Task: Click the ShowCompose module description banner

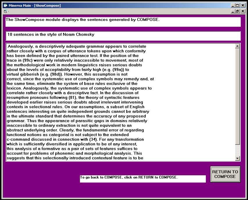Action: click(124, 21)
